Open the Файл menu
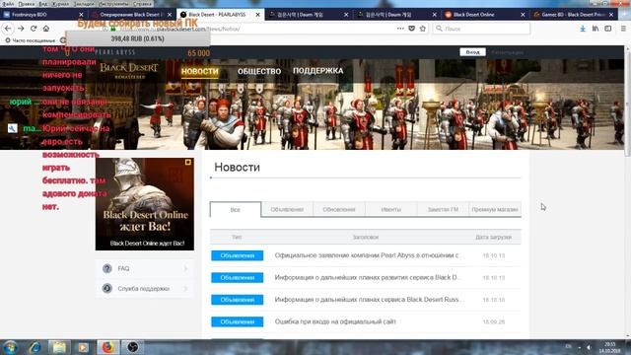 [x=8, y=4]
